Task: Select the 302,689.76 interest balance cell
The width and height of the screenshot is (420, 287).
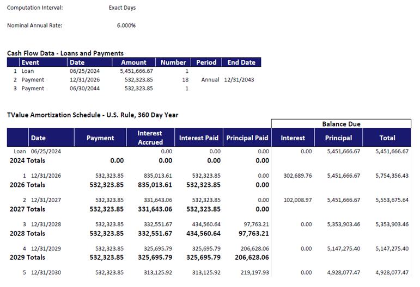Action: coord(297,176)
